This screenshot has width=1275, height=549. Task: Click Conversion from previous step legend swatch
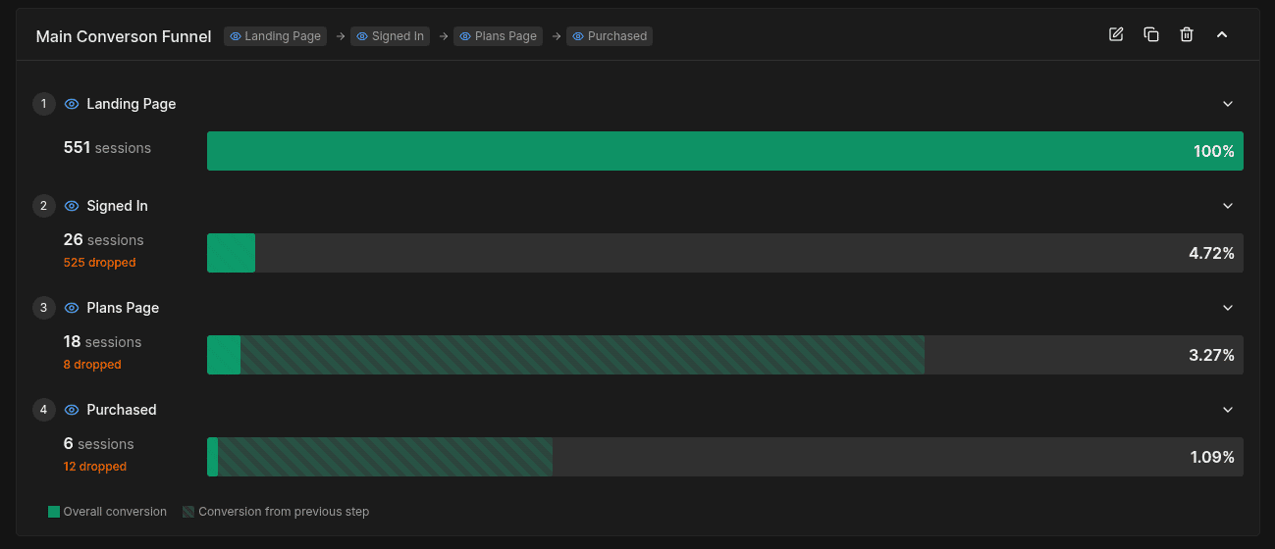pos(188,512)
